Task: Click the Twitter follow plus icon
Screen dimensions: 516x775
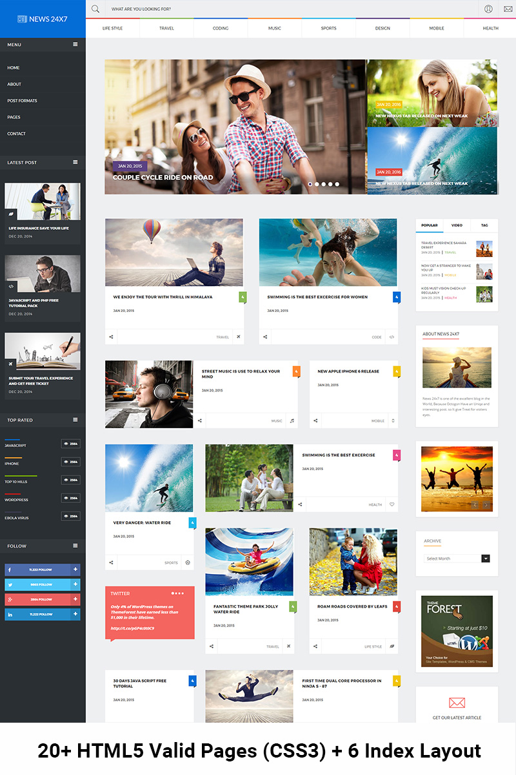Action: pyautogui.click(x=75, y=584)
